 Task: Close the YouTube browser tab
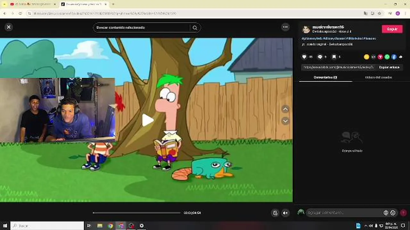pyautogui.click(x=54, y=4)
